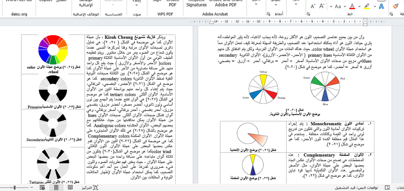Click the WPS PDF Sign button
This screenshot has width=404, height=191.
tap(157, 1)
